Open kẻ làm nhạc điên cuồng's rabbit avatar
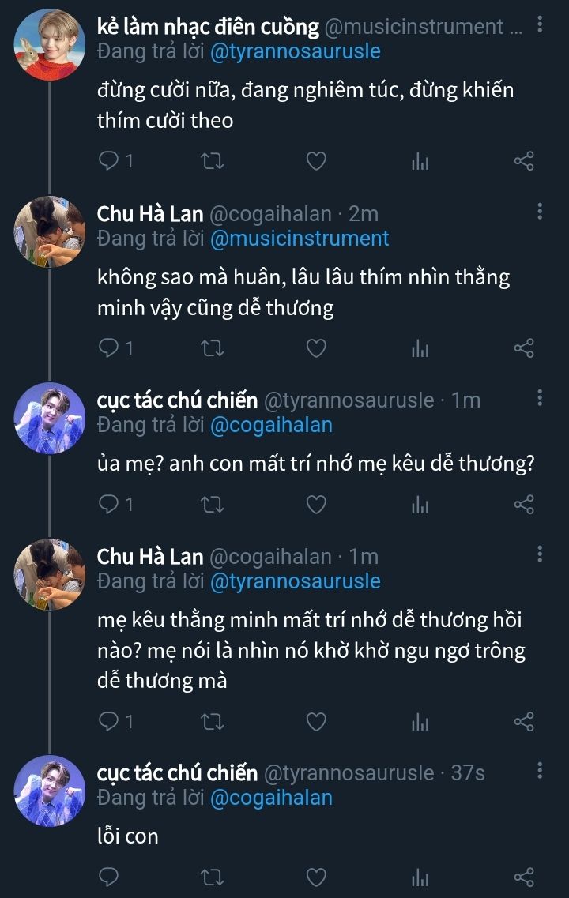569x898 pixels. [49, 45]
